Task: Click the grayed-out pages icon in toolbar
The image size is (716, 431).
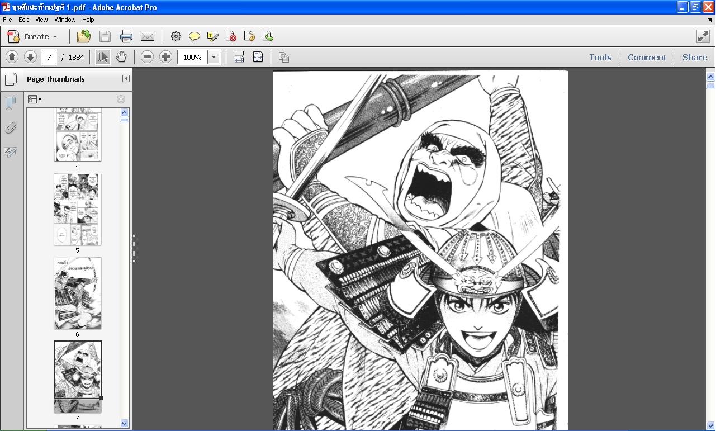Action: [284, 56]
